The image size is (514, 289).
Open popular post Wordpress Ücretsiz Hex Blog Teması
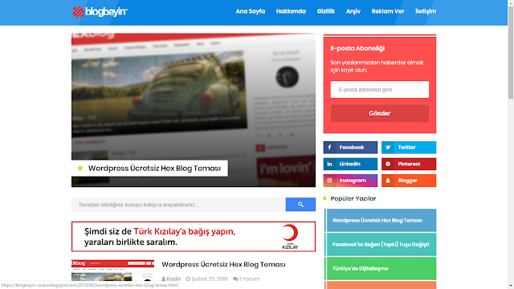tap(381, 220)
